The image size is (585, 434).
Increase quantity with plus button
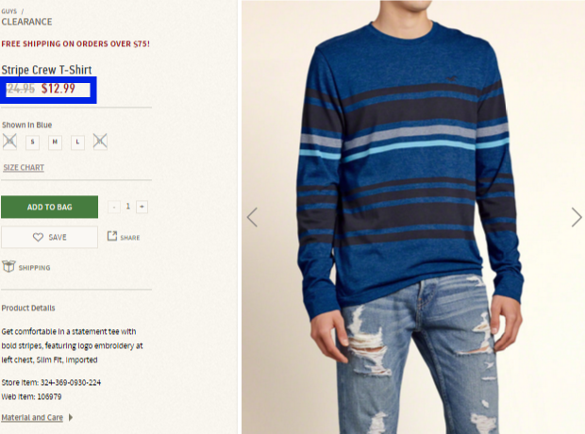(142, 207)
